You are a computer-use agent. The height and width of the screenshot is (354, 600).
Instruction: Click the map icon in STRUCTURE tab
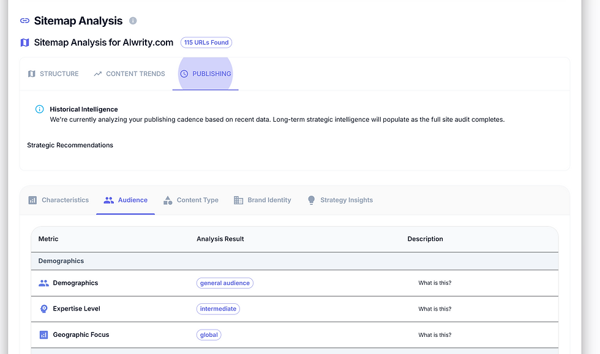click(x=32, y=74)
